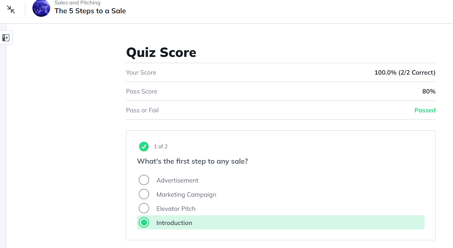Select the Advertisement radio button
This screenshot has height=248, width=453.
coord(144,180)
